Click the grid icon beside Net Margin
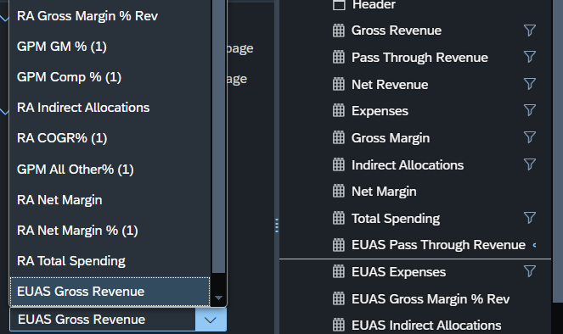563x334 pixels. click(x=339, y=192)
